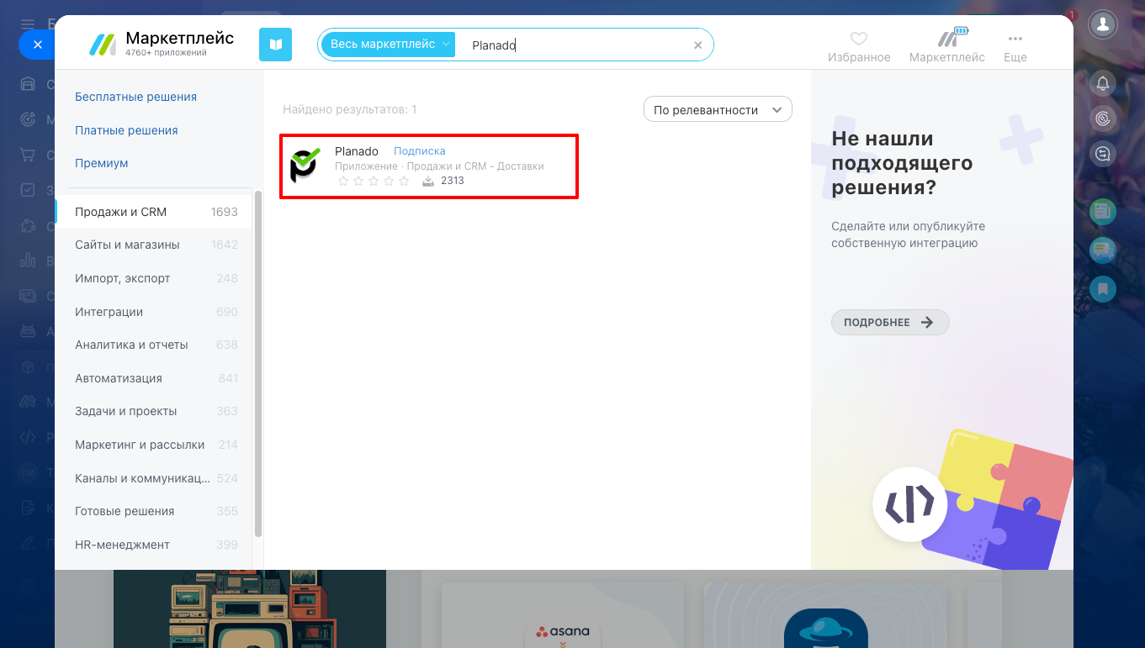Image resolution: width=1145 pixels, height=648 pixels.
Task: Click the Planado star rating
Action: tap(374, 181)
